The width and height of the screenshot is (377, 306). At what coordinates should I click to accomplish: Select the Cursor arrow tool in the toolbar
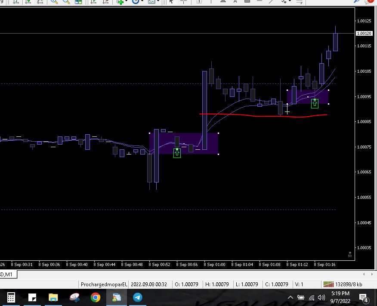[x=171, y=1]
